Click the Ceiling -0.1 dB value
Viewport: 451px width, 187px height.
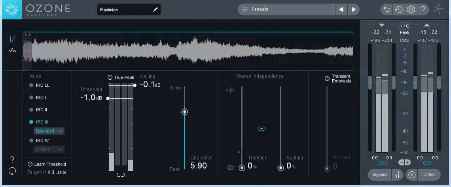(150, 84)
